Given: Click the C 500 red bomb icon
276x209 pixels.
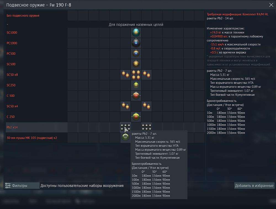Looking at the screenshot, I should pos(136,96).
